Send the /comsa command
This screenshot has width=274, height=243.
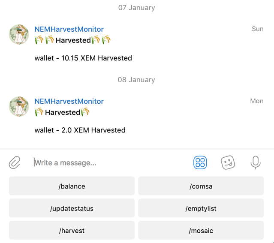coord(201,186)
